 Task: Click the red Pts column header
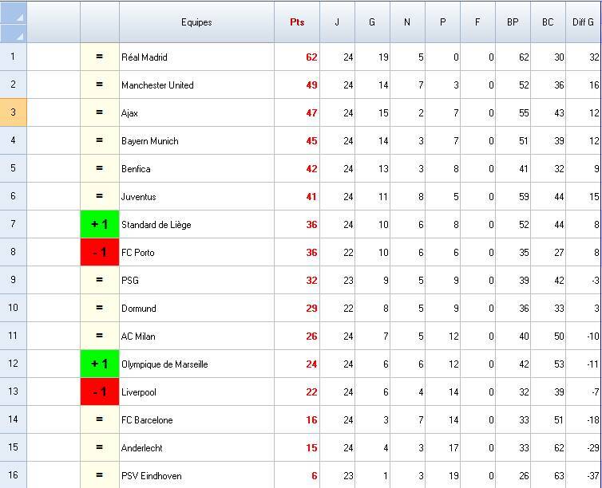coord(297,22)
